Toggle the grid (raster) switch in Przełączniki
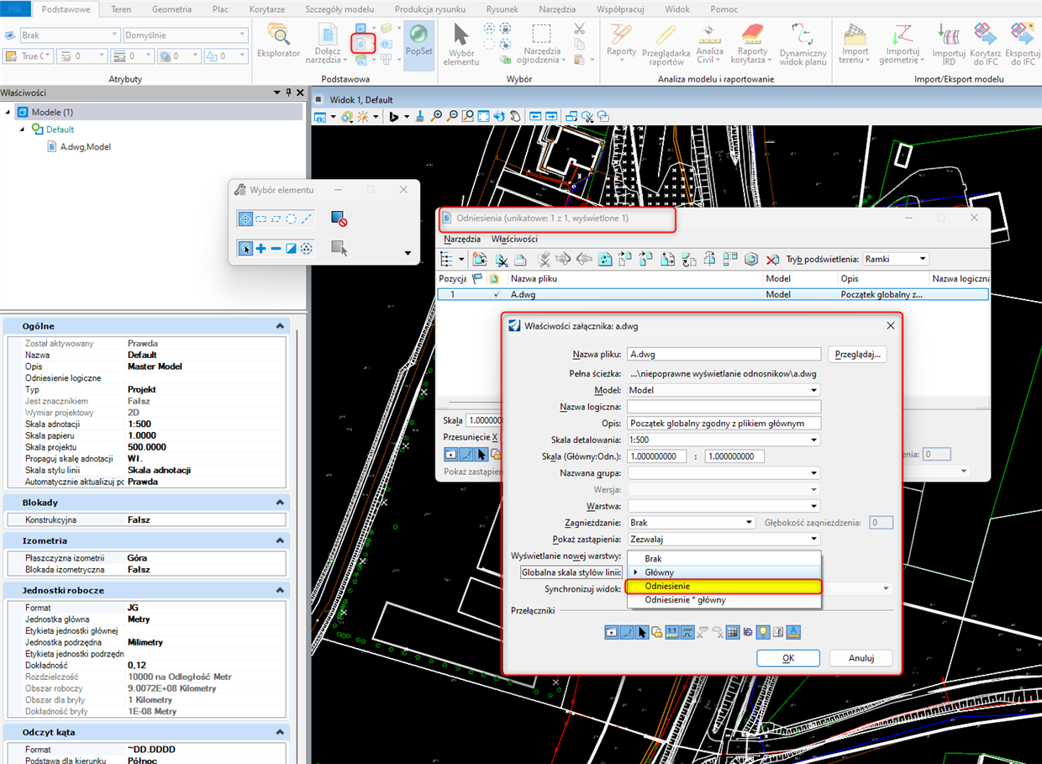 733,632
